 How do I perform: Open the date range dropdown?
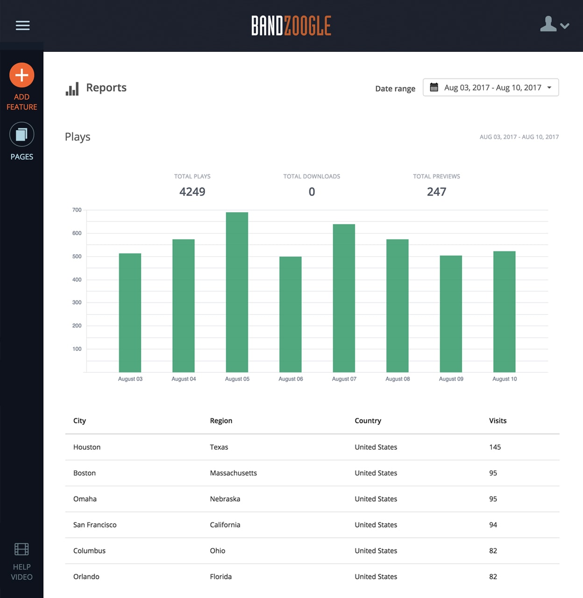point(491,87)
